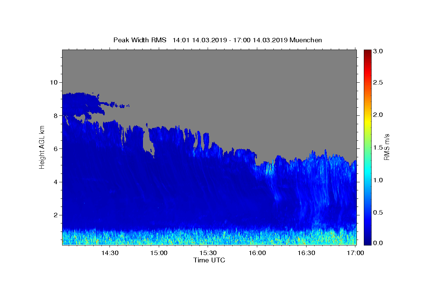Click the 'Height AGL km' axis label

pos(42,147)
